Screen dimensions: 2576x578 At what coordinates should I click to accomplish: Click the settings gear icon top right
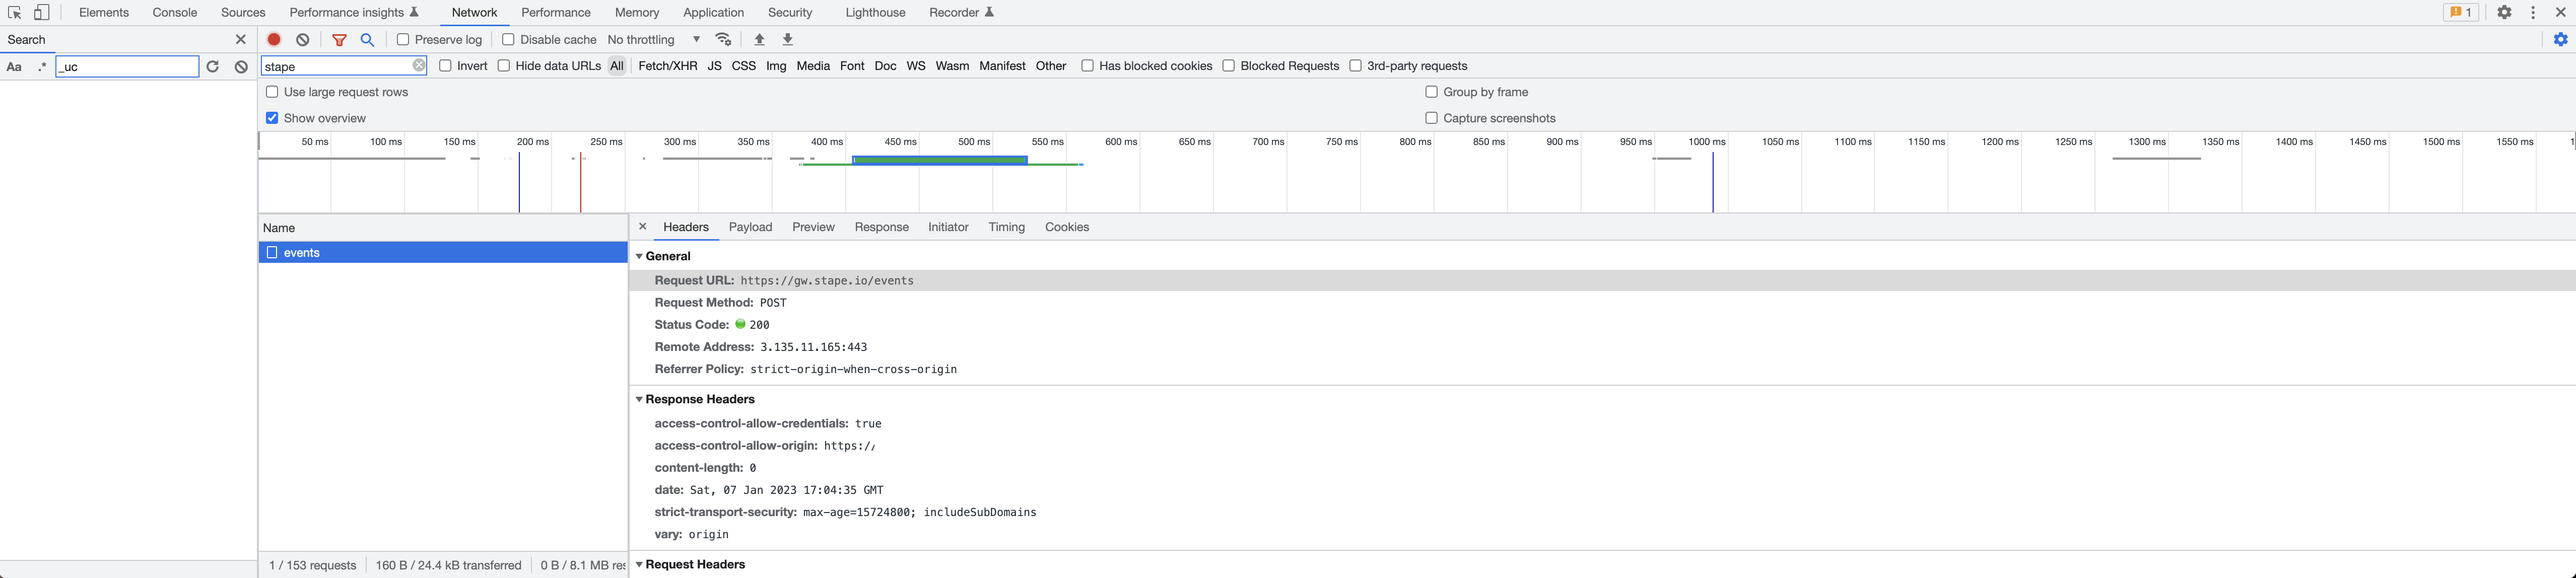pos(2503,13)
